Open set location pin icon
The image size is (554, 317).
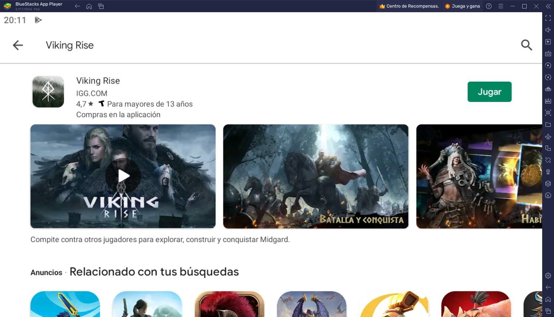[x=548, y=172]
